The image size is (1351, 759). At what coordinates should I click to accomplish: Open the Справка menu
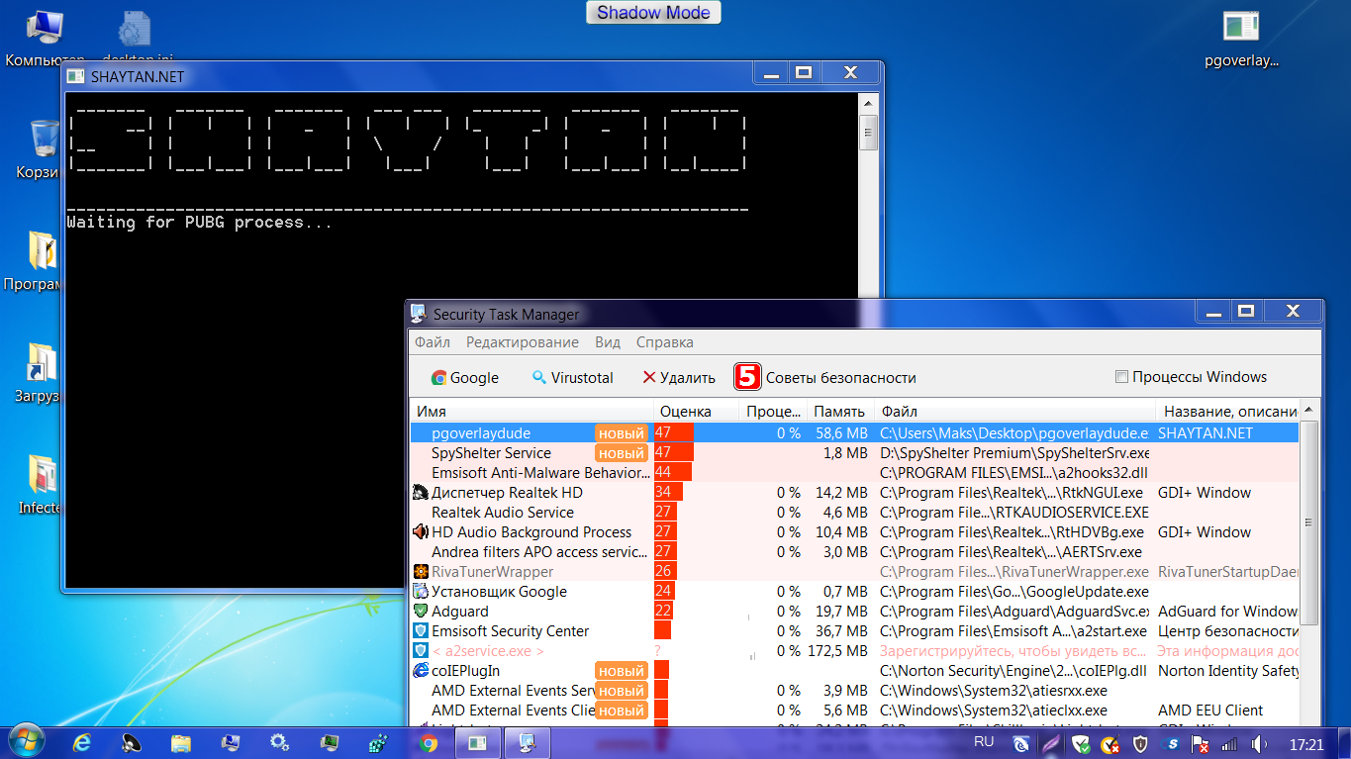(664, 342)
